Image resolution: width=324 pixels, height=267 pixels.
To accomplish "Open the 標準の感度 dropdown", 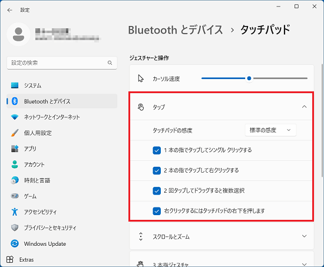I will (x=270, y=130).
